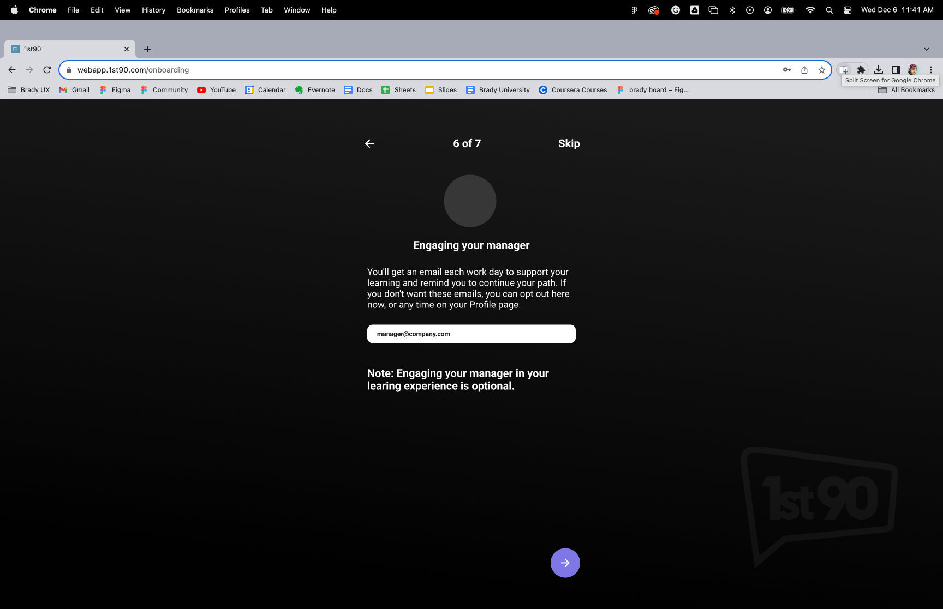
Task: Click the profile avatar placeholder circle
Action: (470, 201)
